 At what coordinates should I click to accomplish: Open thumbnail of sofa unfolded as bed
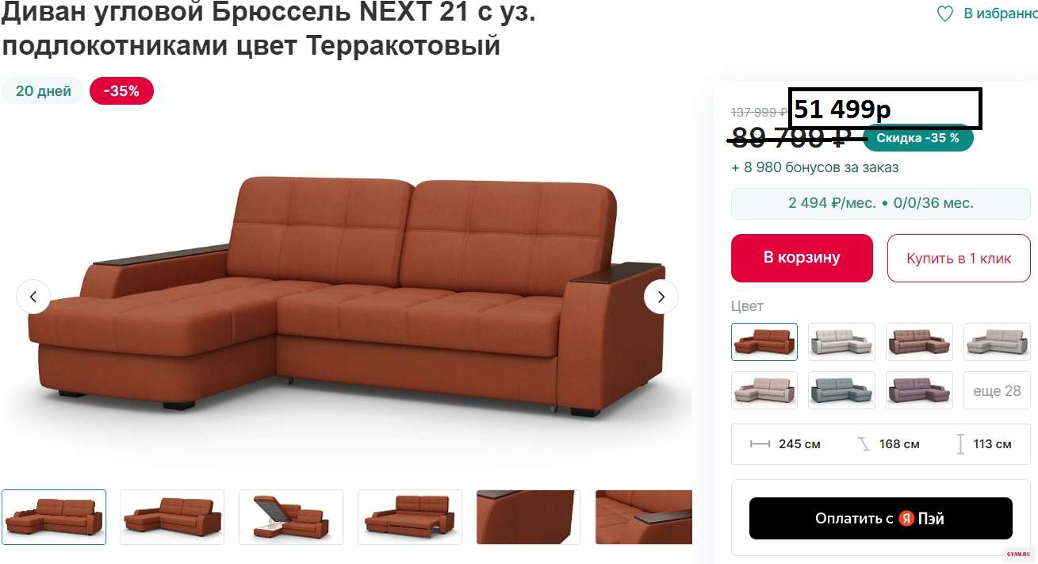point(409,517)
